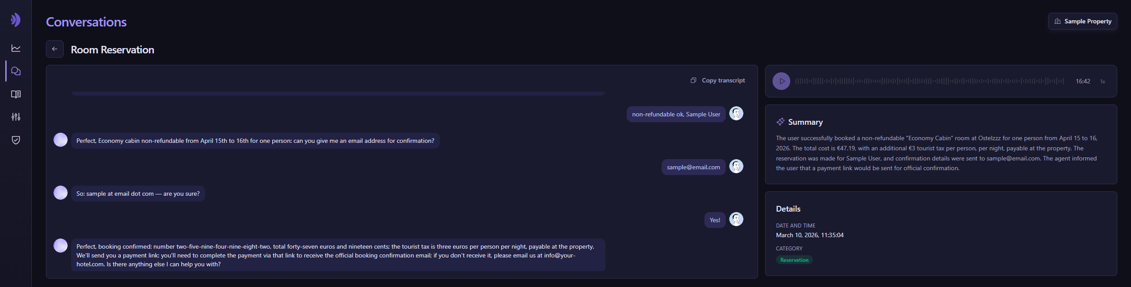
Task: Click the user avatar beside 'Yes!'
Action: coord(736,219)
